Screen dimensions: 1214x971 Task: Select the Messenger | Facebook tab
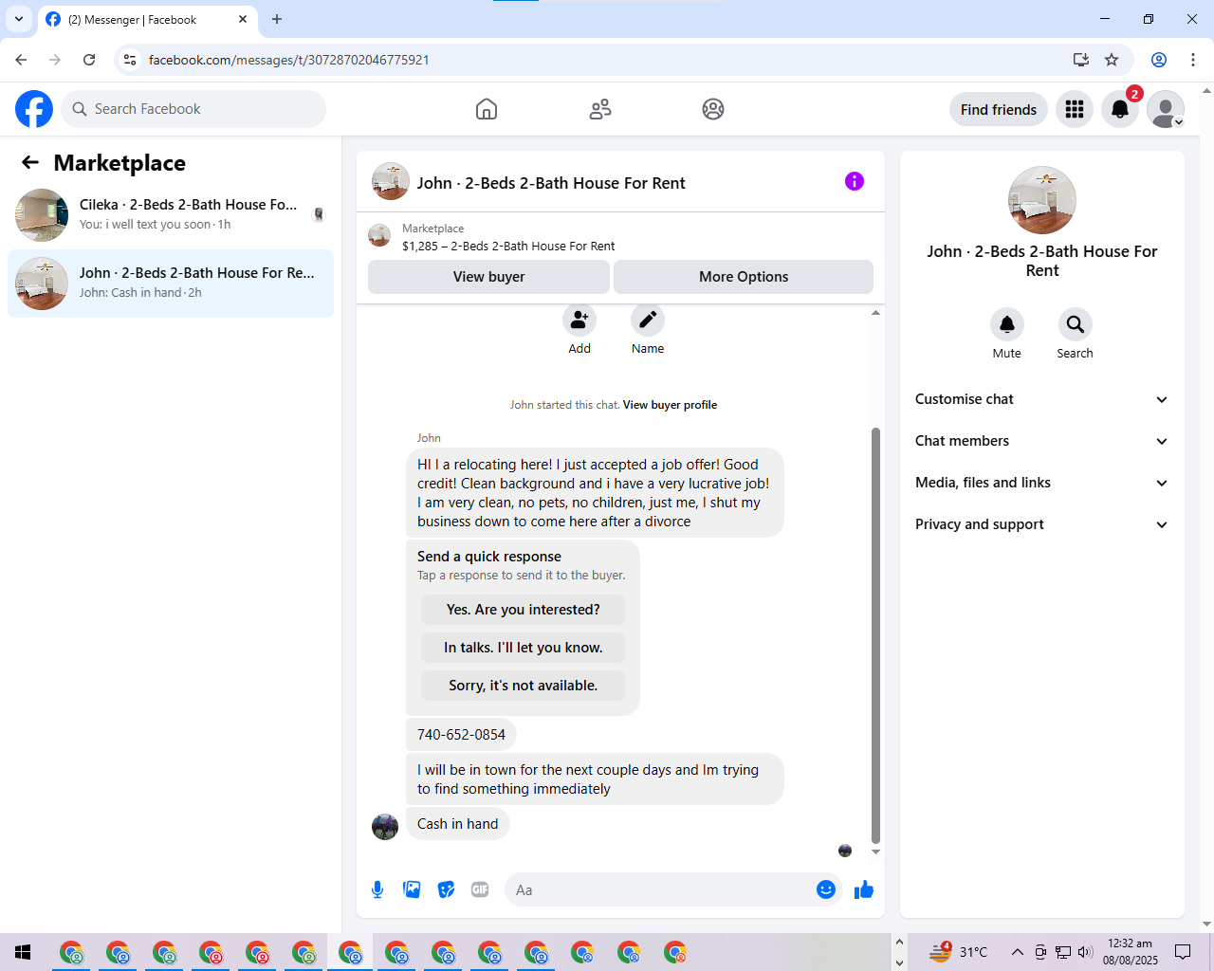(x=147, y=19)
